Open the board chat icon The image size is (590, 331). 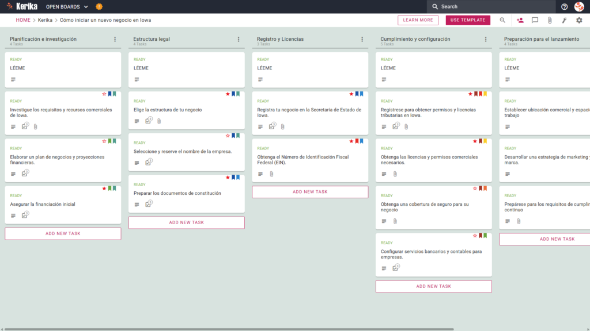[x=535, y=20]
